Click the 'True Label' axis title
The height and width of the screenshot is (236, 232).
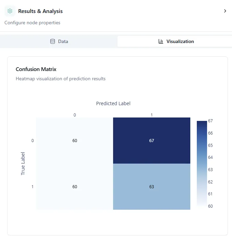coord(23,164)
